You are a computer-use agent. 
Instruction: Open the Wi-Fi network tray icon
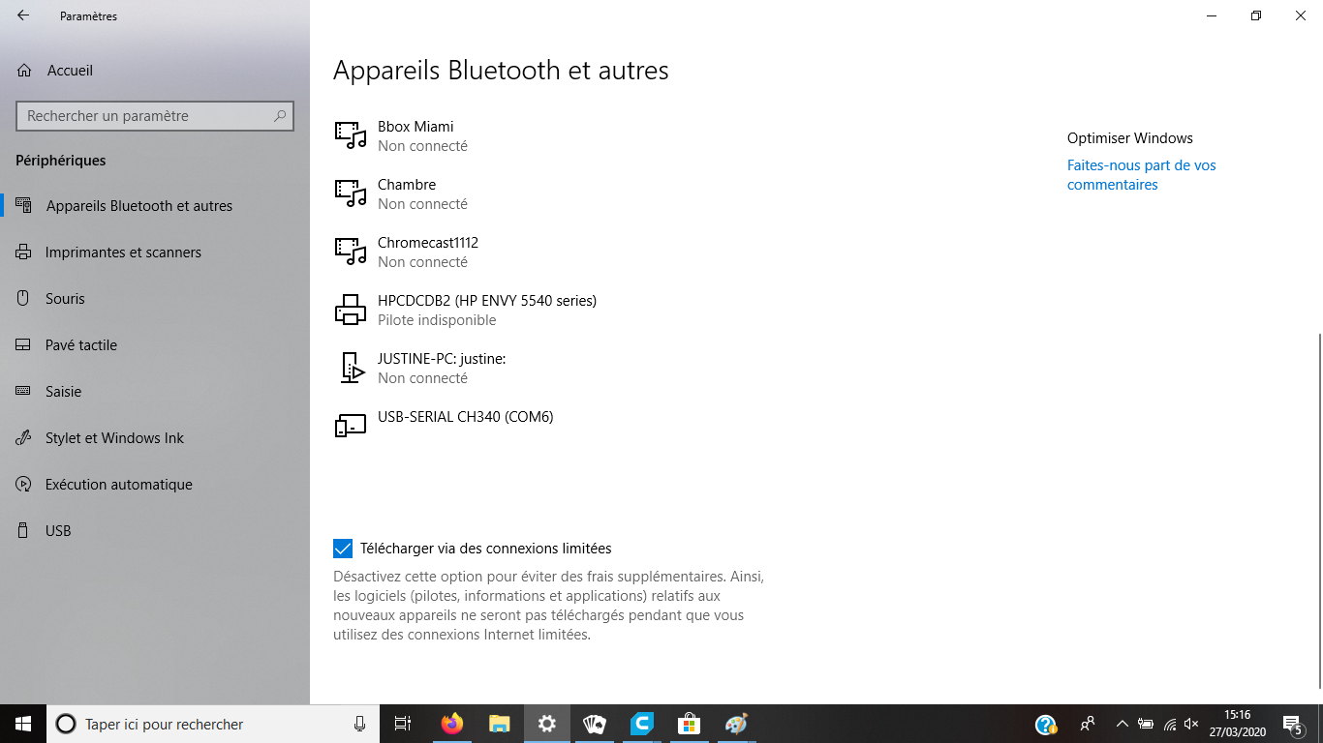point(1170,724)
